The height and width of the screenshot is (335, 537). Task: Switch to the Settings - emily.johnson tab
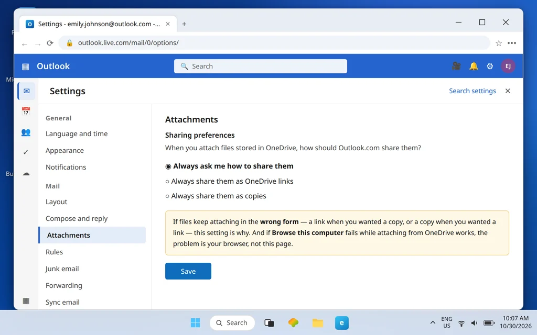tap(98, 24)
